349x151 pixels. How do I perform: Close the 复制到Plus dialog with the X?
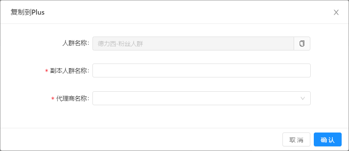[x=336, y=12]
